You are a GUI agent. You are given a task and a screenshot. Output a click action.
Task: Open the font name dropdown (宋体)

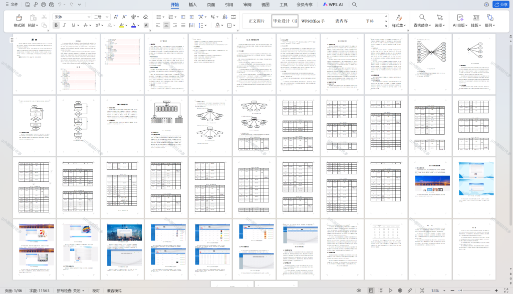pyautogui.click(x=89, y=17)
